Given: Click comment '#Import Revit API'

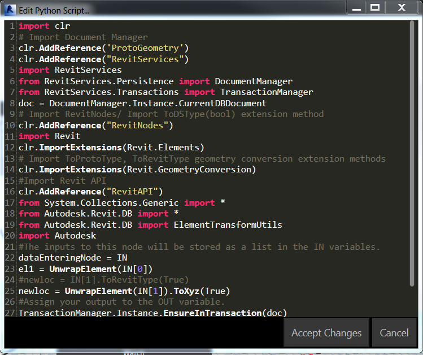Looking at the screenshot, I should (x=62, y=180).
